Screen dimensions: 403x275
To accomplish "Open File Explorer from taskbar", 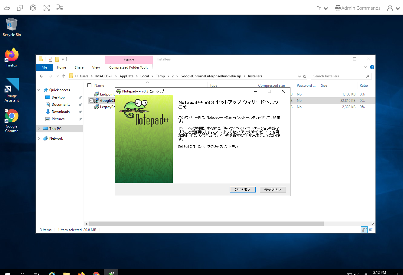I will 67,273.
